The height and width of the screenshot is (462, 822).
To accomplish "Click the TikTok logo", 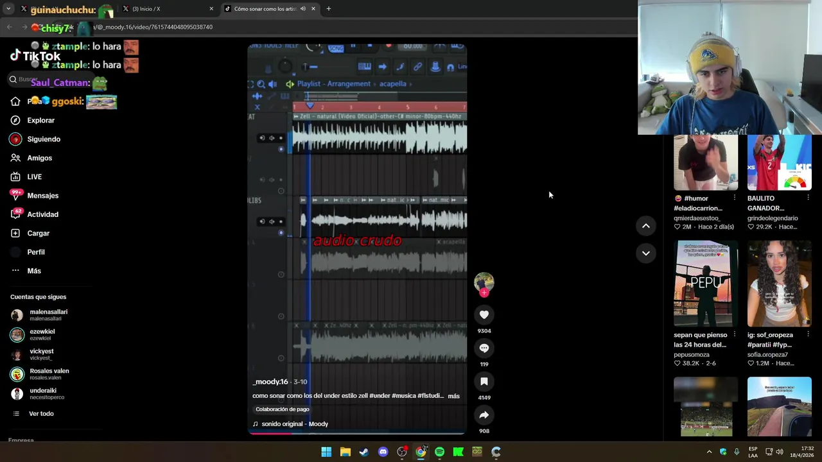I will [35, 56].
